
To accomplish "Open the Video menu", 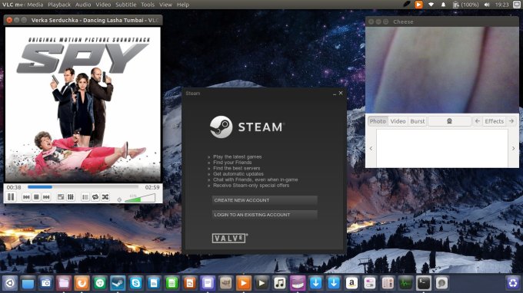I will 103,5.
